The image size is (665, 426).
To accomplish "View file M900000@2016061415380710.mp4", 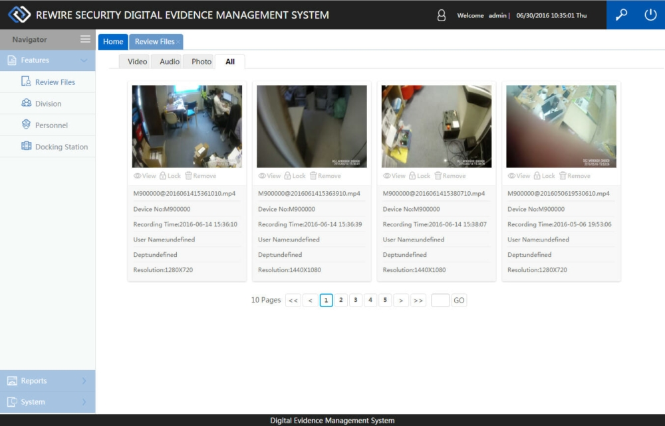I will pyautogui.click(x=394, y=176).
